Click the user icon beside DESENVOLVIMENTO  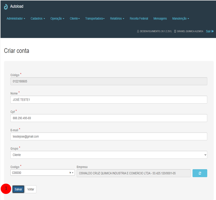tap(138, 31)
